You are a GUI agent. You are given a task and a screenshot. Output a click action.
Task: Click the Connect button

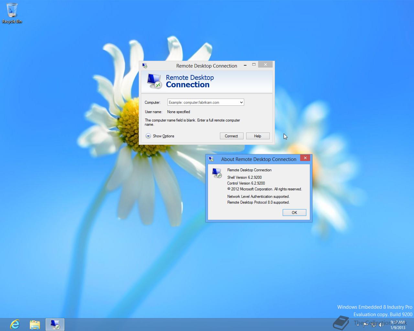click(231, 136)
